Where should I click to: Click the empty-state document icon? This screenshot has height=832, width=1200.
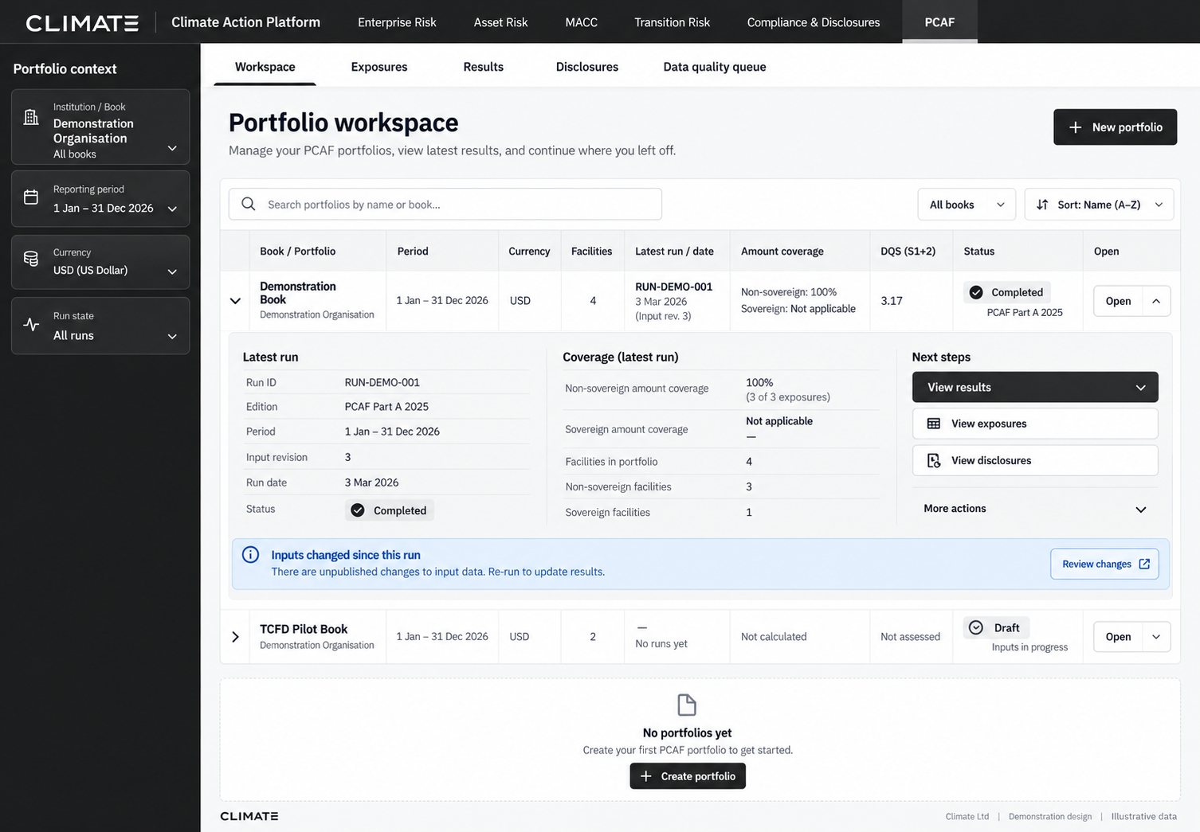coord(687,705)
